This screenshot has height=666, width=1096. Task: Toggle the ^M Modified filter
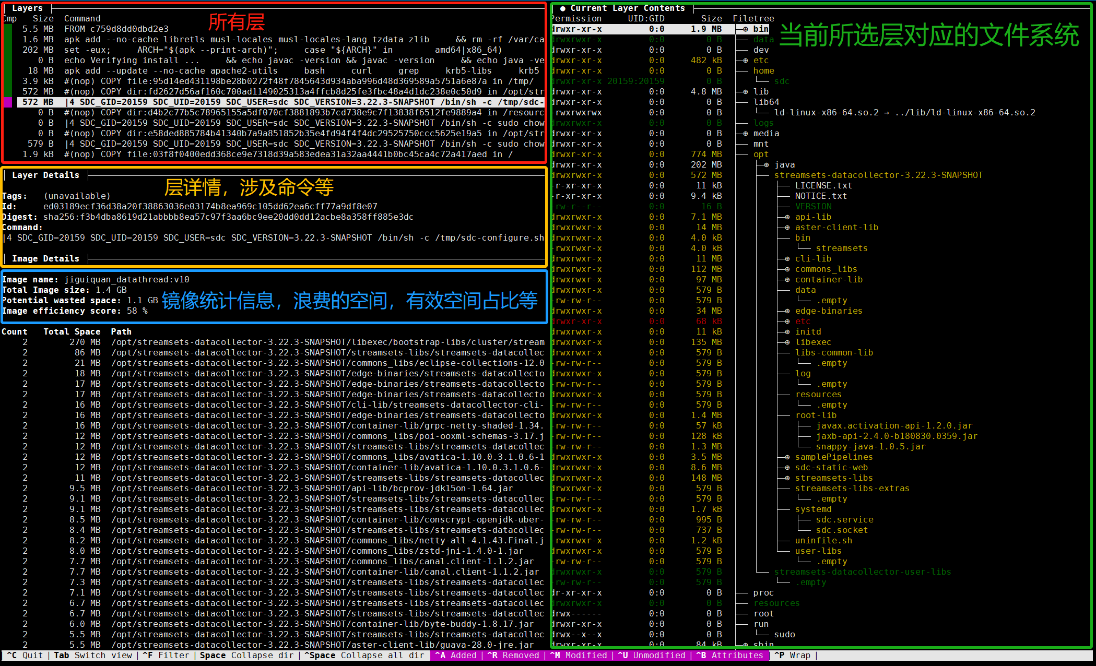pos(579,656)
